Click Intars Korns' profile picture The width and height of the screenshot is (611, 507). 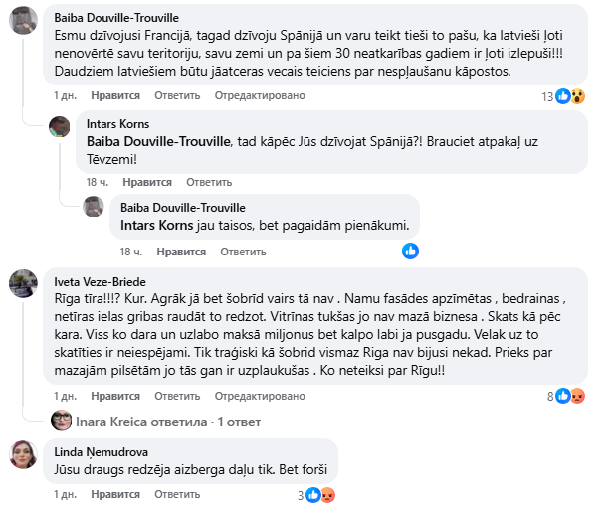tap(59, 128)
